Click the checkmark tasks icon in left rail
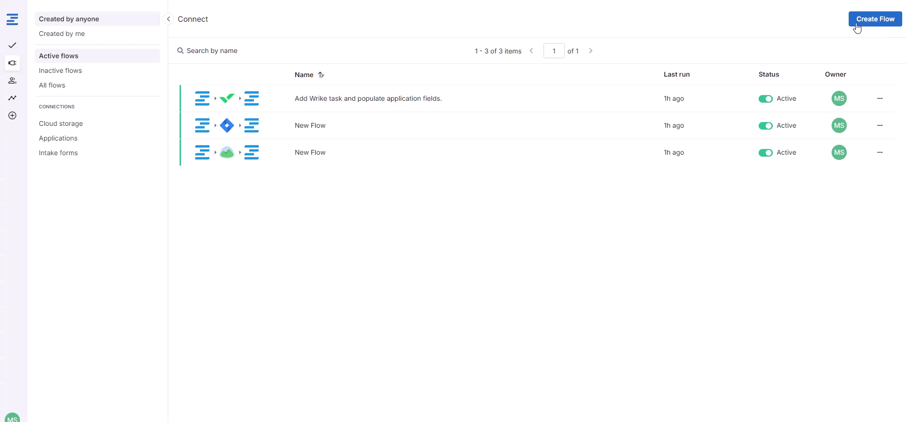The width and height of the screenshot is (906, 422). click(x=12, y=45)
